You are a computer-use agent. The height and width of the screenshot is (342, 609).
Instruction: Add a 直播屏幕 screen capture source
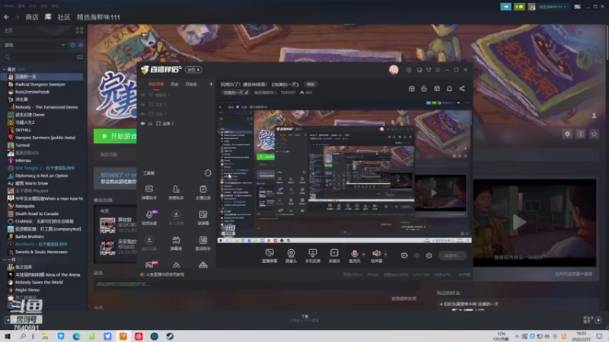point(269,256)
